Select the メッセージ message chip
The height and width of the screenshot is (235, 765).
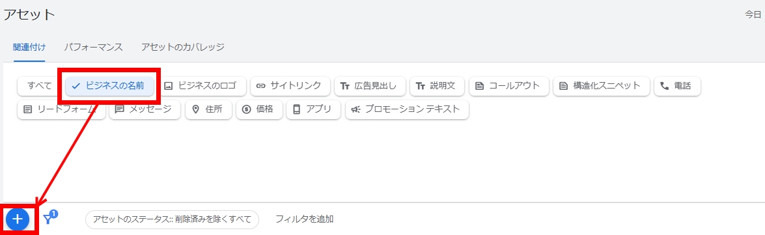click(145, 109)
